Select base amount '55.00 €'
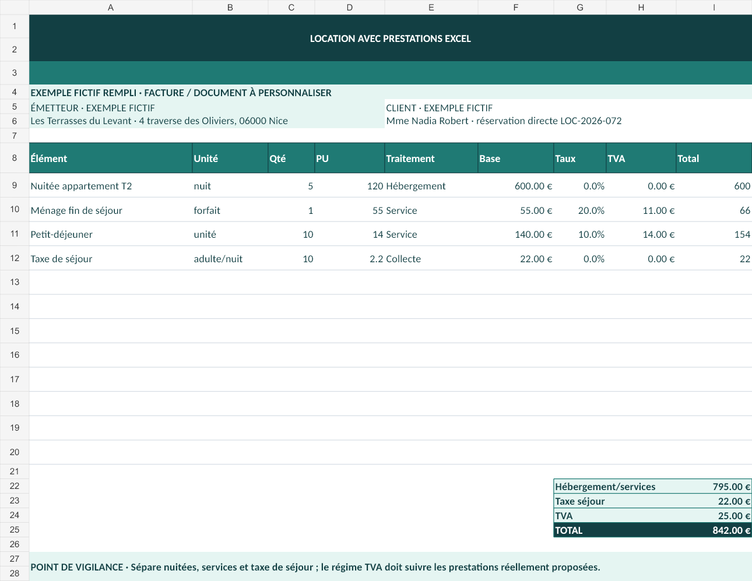This screenshot has height=581, width=752. point(516,210)
